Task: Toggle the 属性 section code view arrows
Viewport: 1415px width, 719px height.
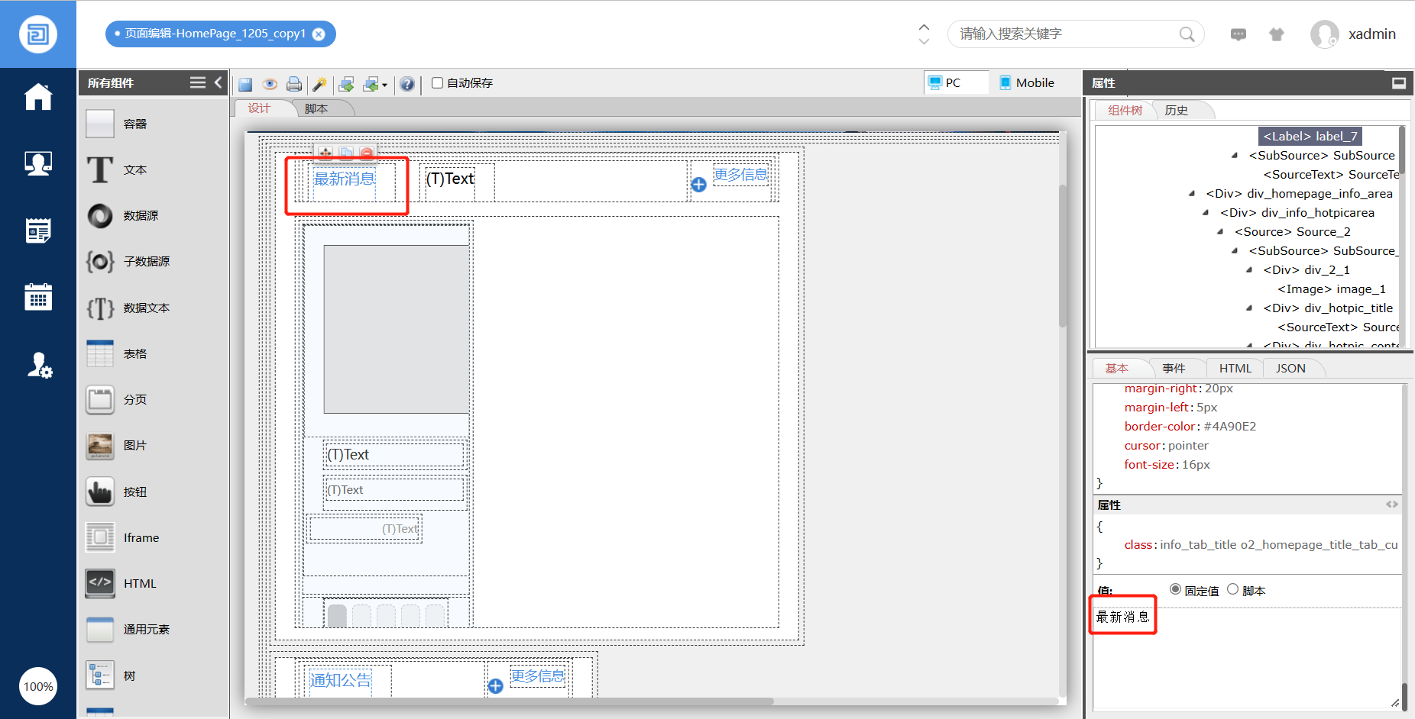Action: 1392,505
